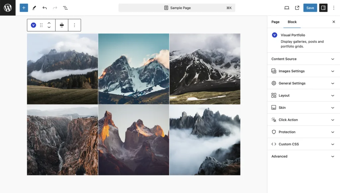Expand the Advanced panel
This screenshot has width=340, height=193.
tap(303, 156)
